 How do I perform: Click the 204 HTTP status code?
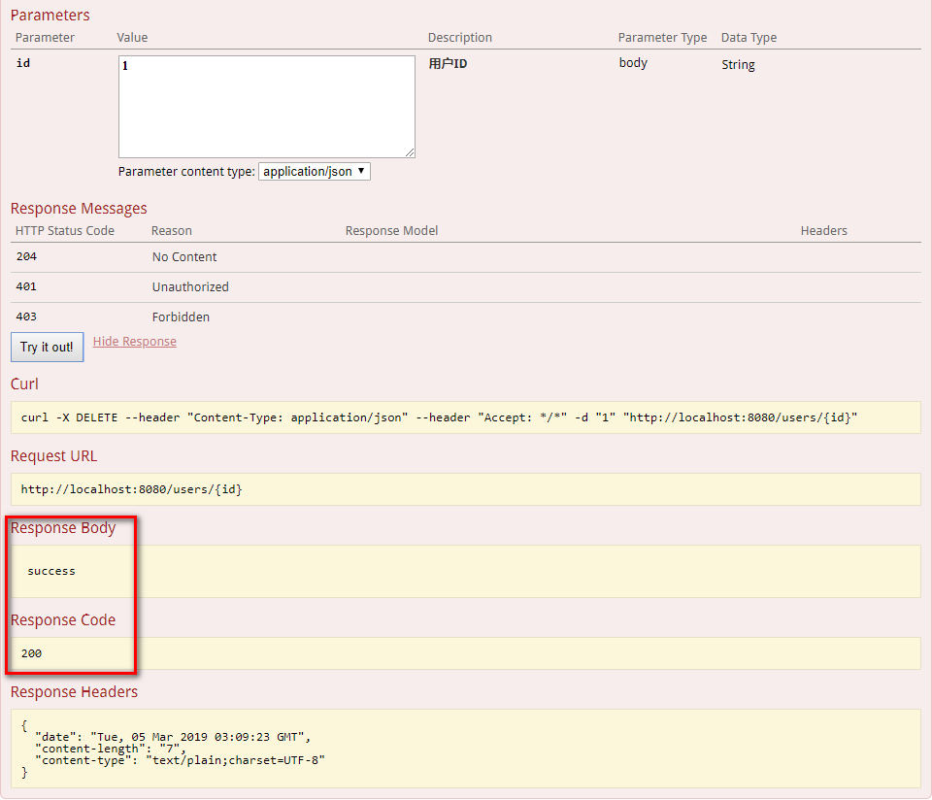(26, 257)
